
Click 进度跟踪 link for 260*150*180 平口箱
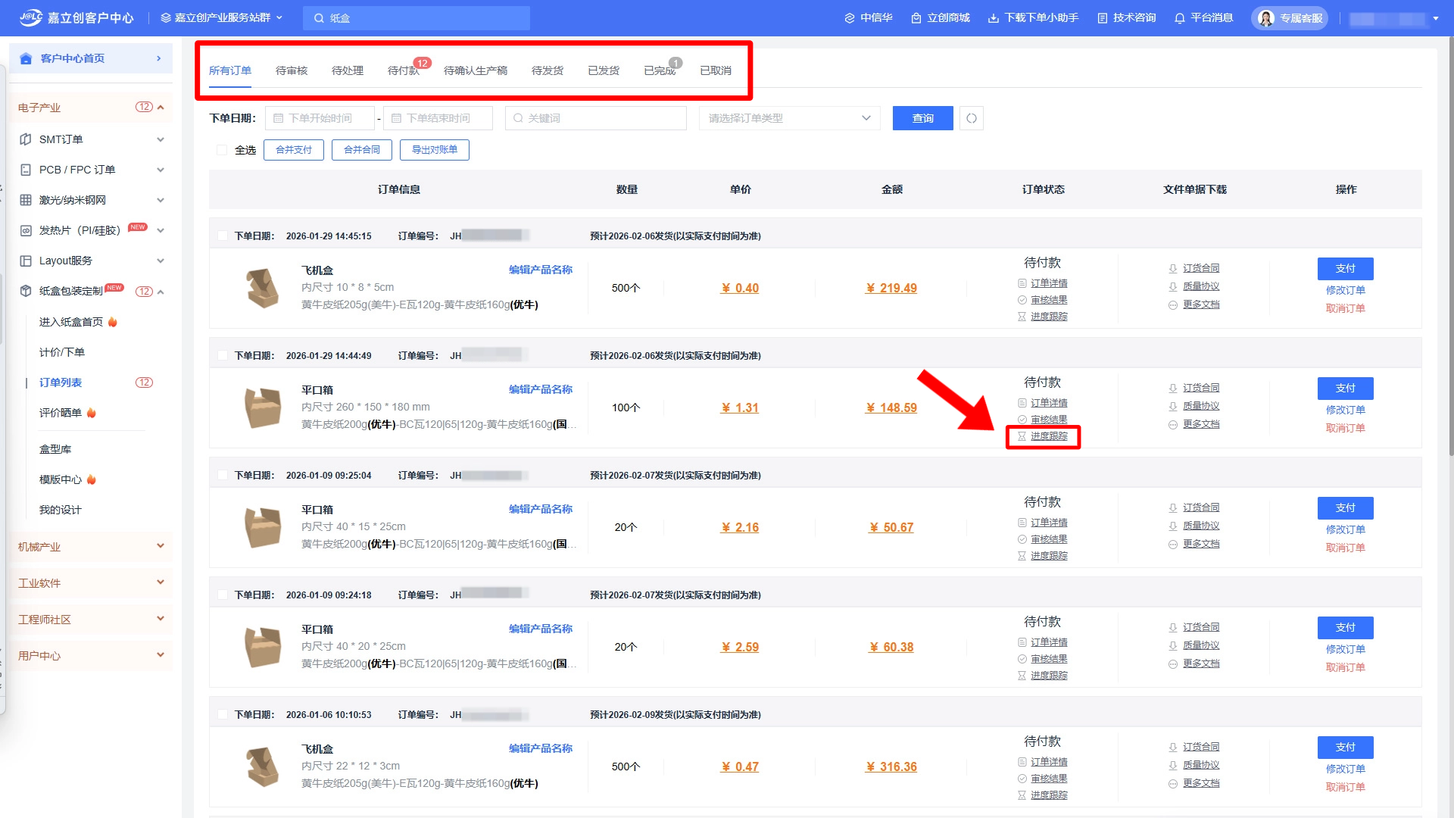(x=1049, y=436)
